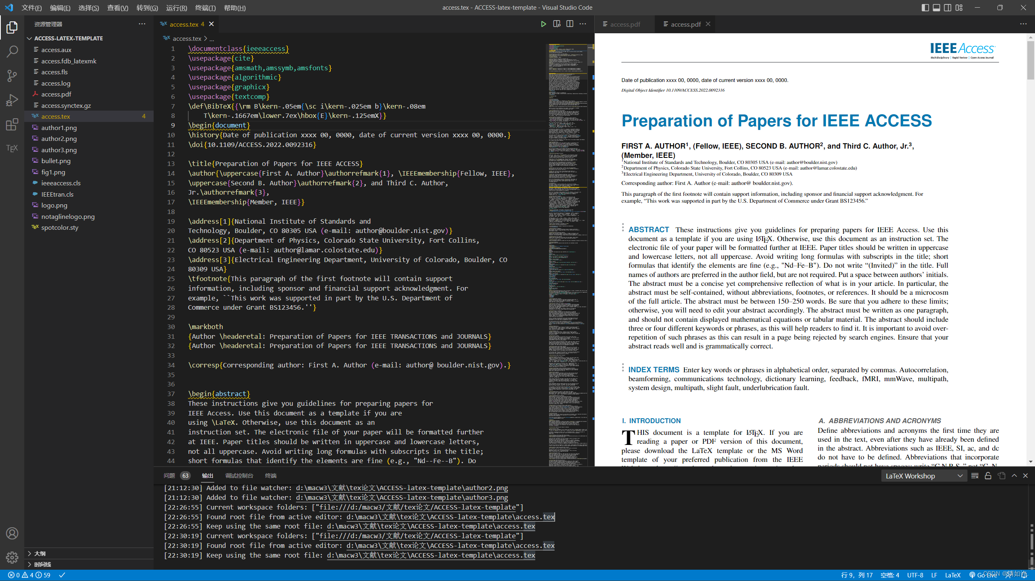
Task: Click the Split editor icon
Action: pyautogui.click(x=570, y=24)
